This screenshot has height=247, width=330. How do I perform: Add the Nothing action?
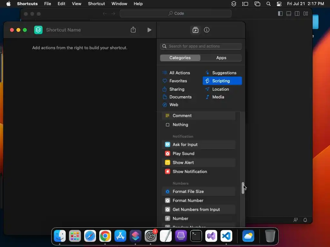pos(199,125)
